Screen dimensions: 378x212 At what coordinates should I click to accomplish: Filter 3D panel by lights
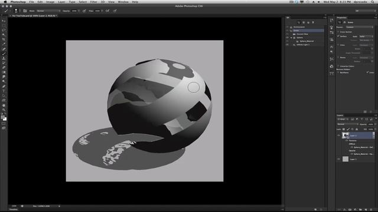[x=313, y=22]
